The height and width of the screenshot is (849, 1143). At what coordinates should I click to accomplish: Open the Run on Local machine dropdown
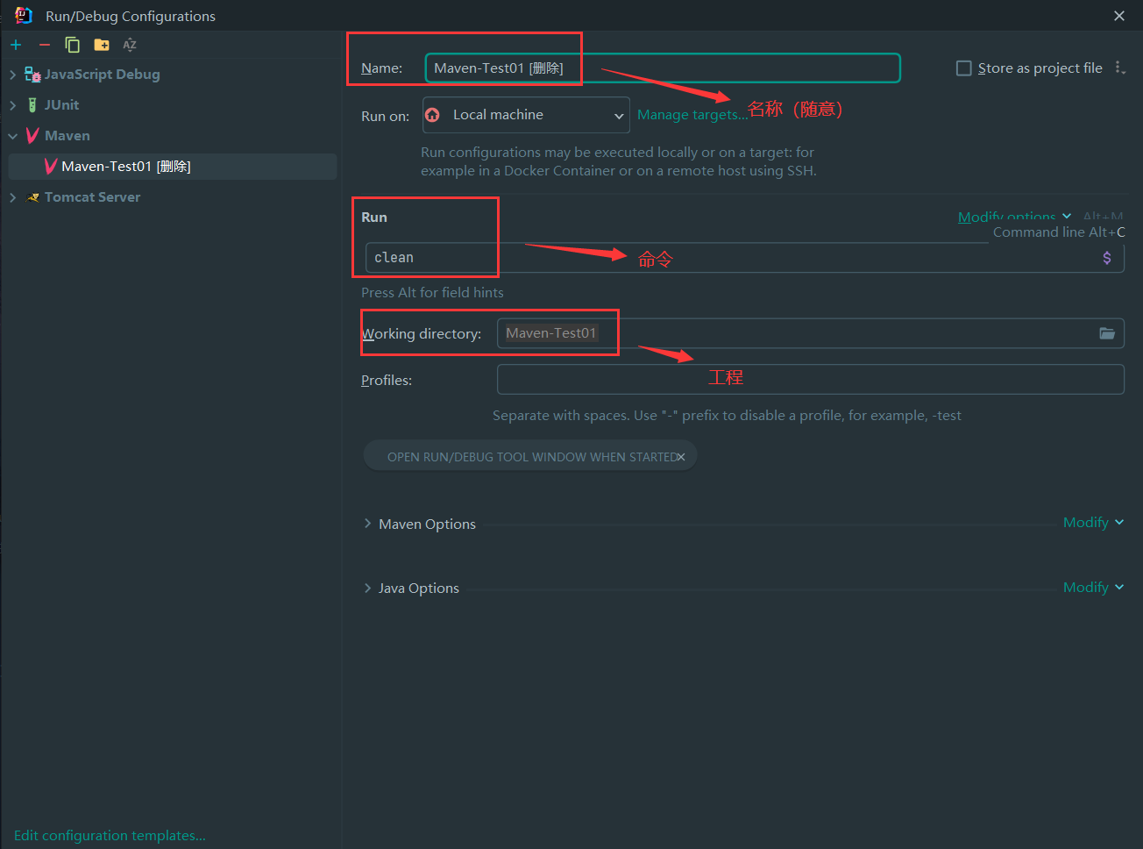526,115
